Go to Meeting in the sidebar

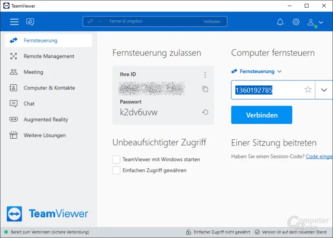point(33,72)
